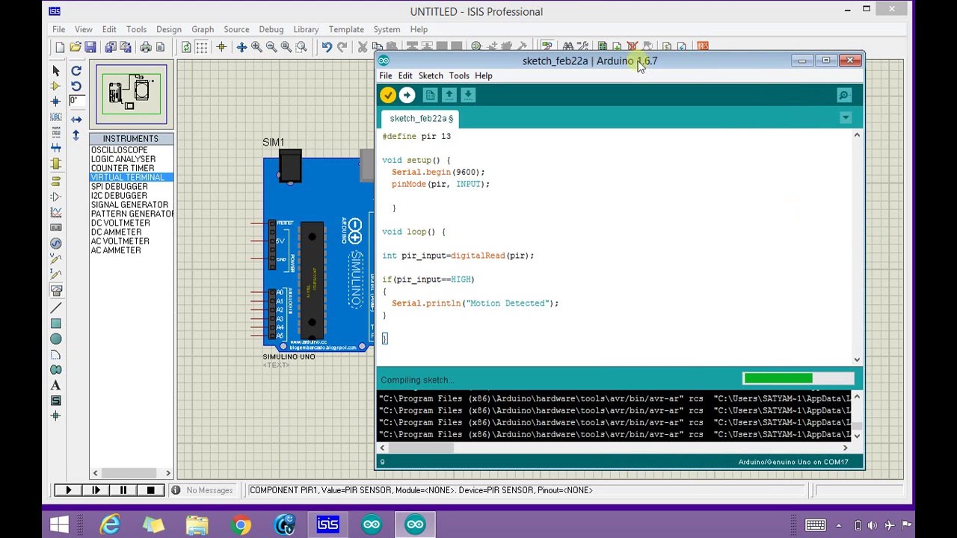The width and height of the screenshot is (957, 538).
Task: Select OSCILLOSCOPE in Instruments list
Action: tap(120, 150)
